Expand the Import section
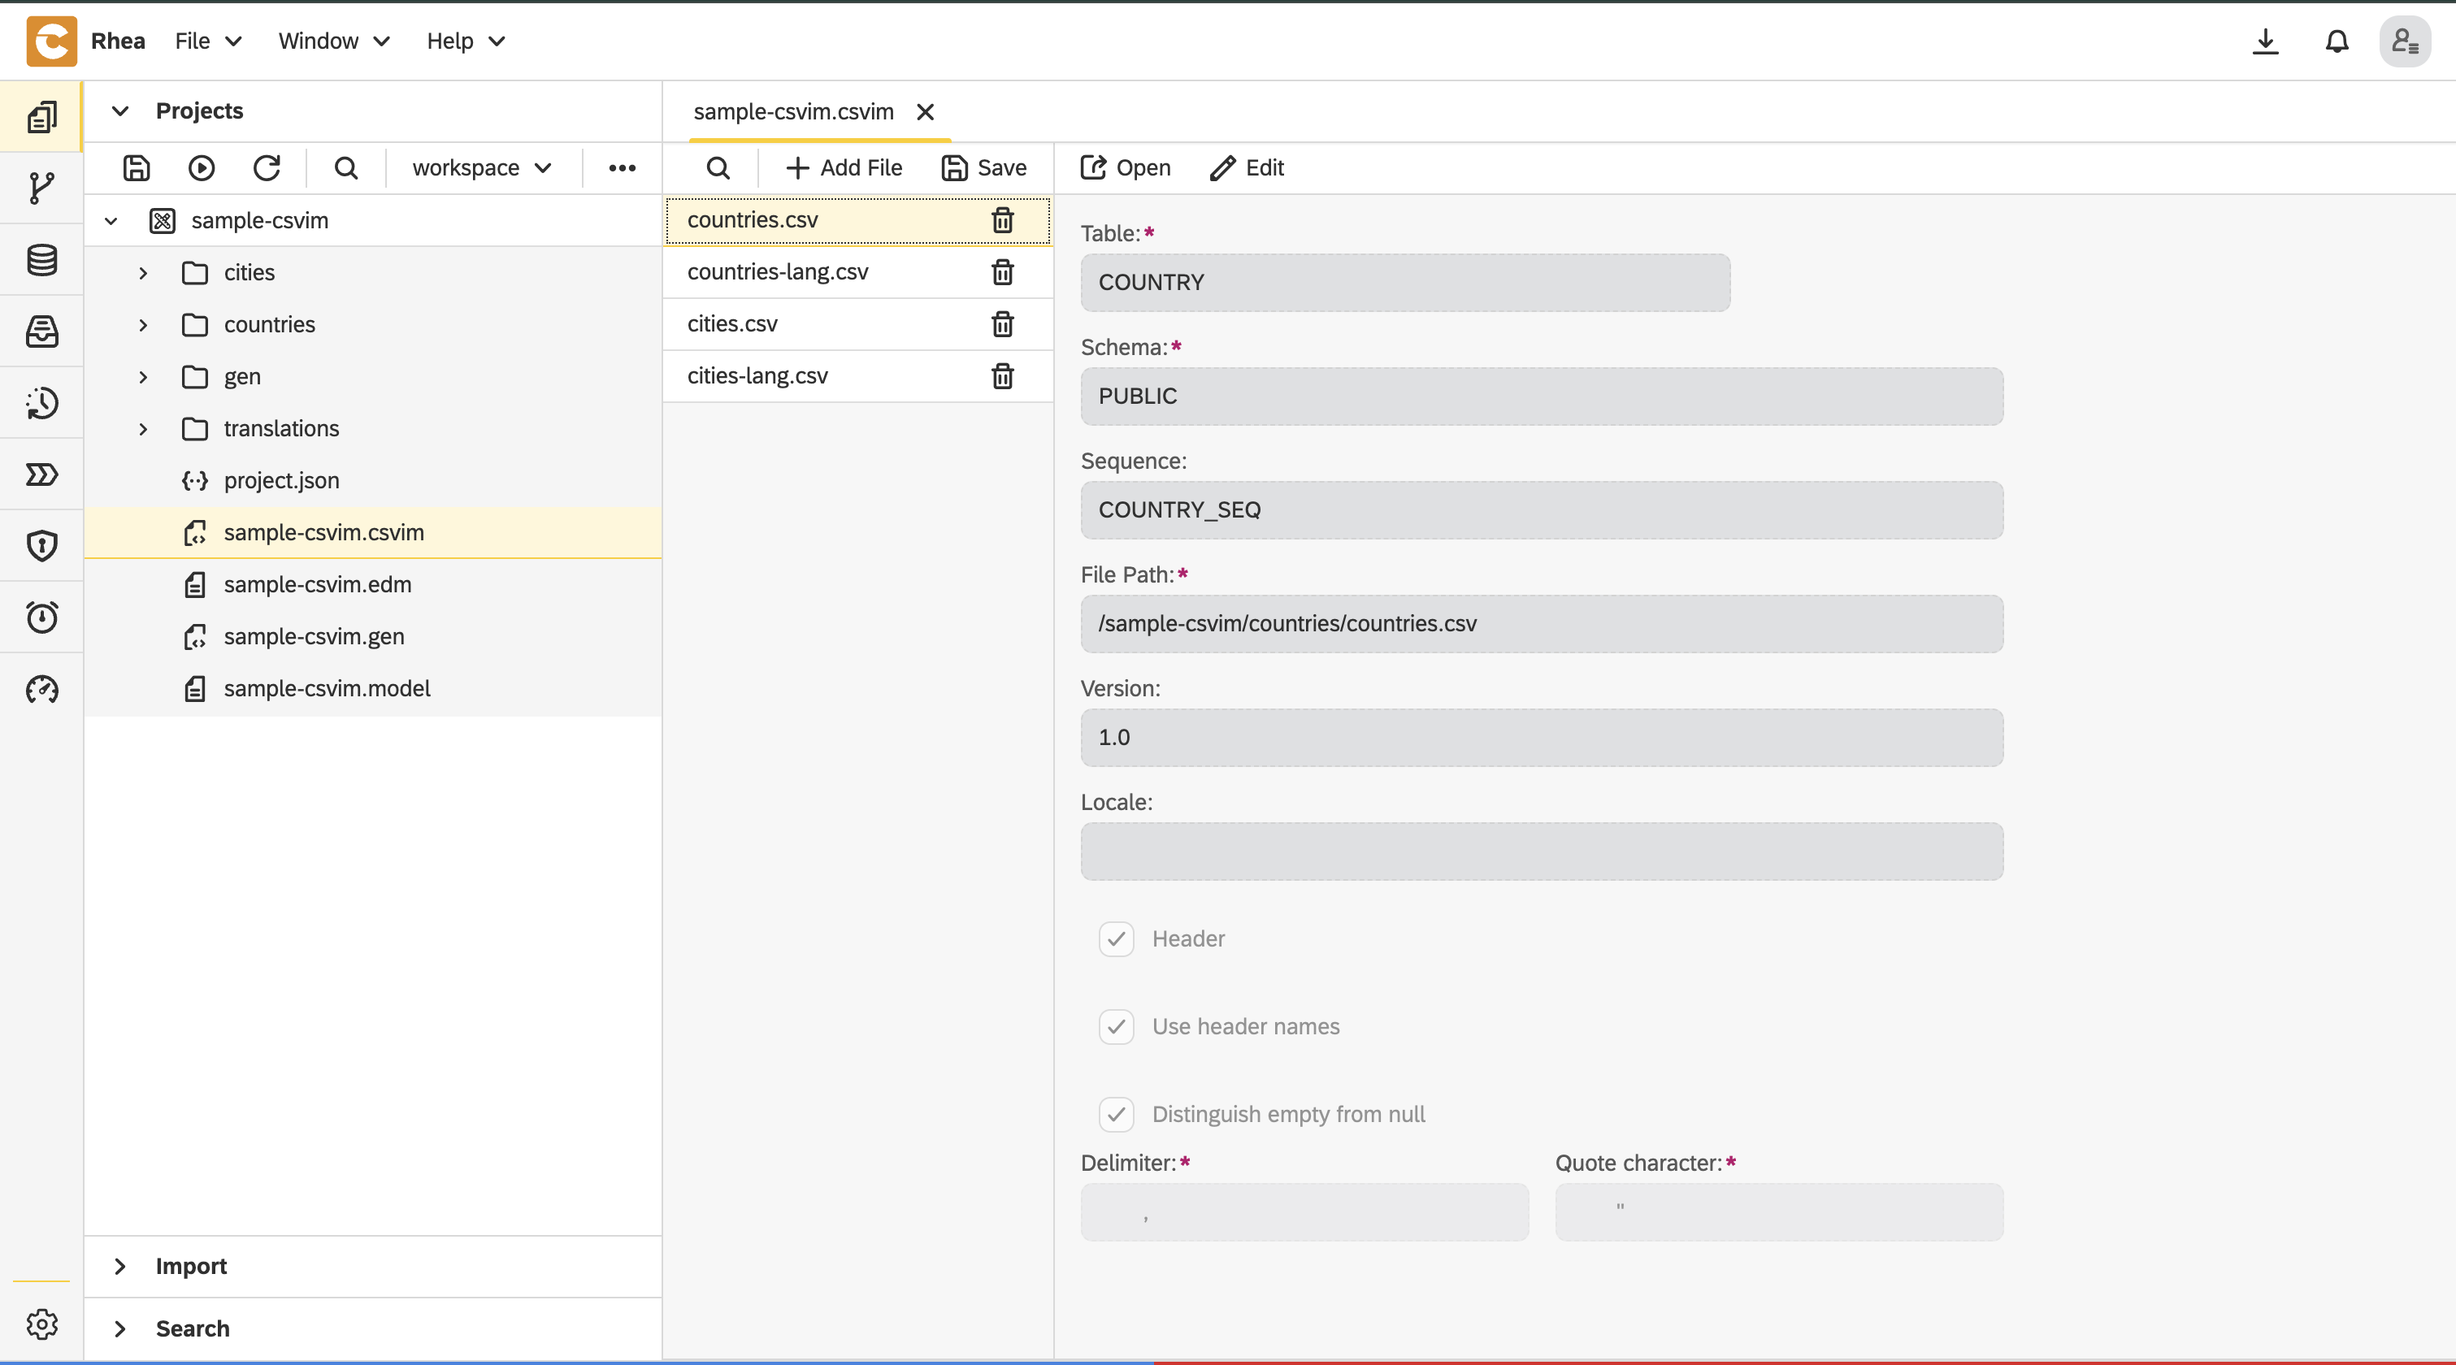Screen dimensions: 2456x1365 [120, 1266]
